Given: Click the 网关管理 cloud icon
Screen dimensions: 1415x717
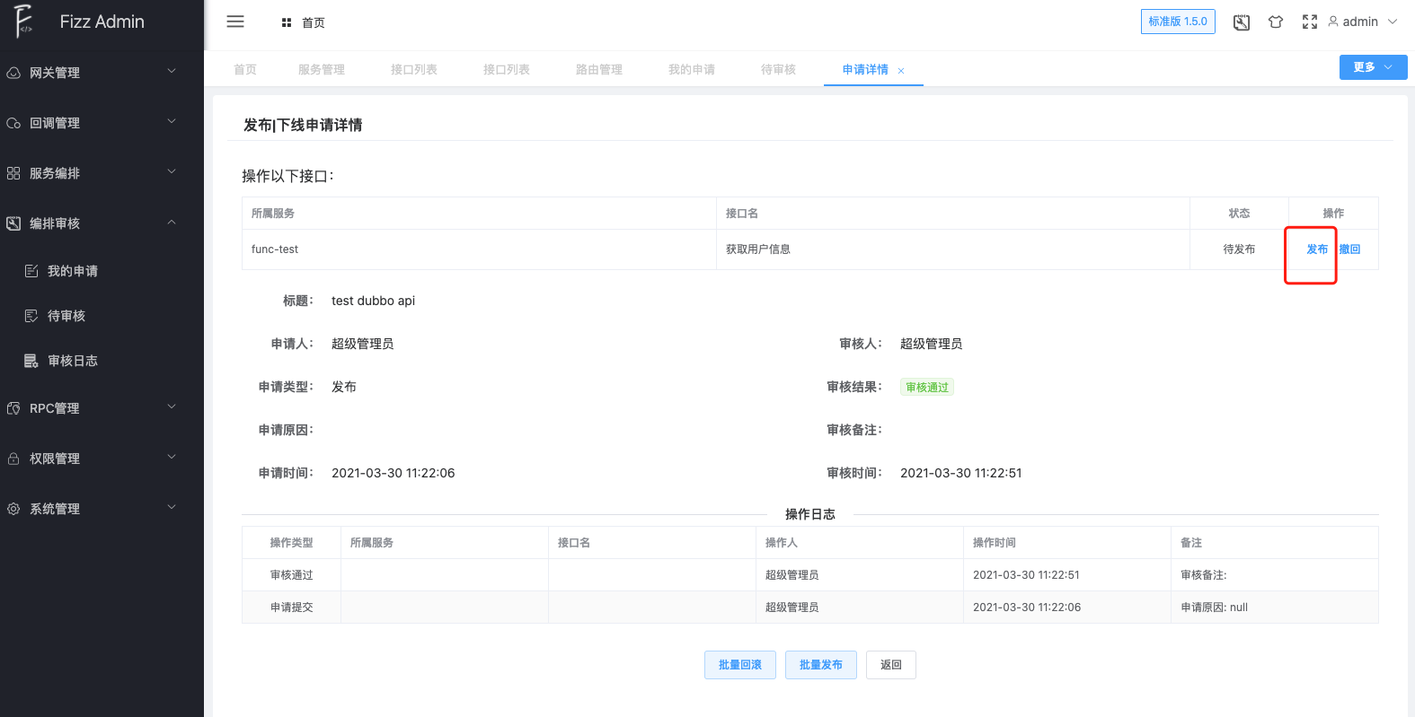Looking at the screenshot, I should coord(13,73).
